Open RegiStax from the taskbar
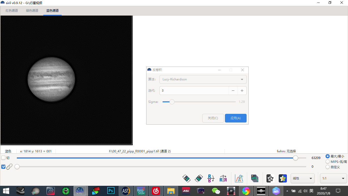The image size is (348, 196). click(x=141, y=191)
